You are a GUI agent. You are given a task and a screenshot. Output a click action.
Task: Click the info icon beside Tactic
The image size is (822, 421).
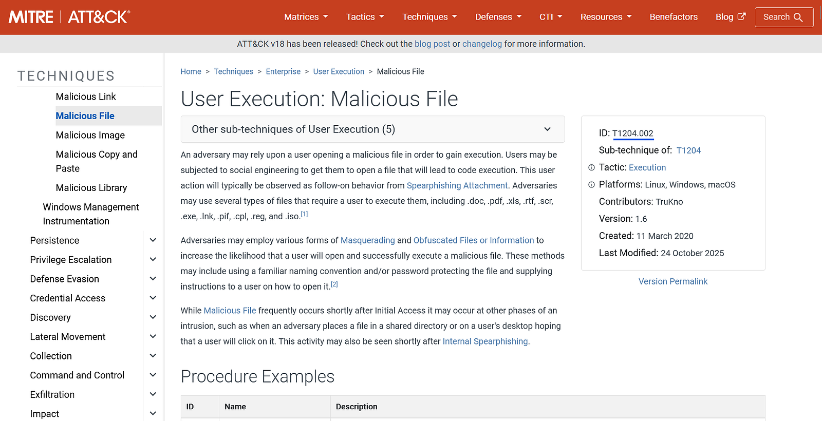tap(591, 167)
